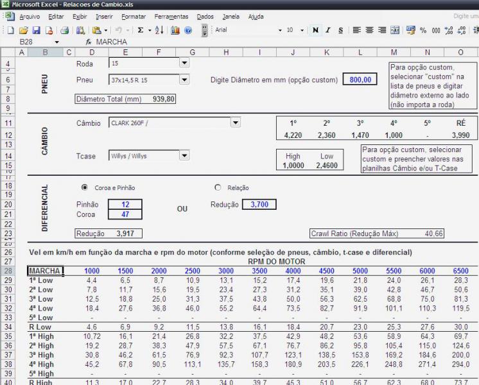Sort ascending with the A-Z icon
This screenshot has width=479, height=385.
click(x=159, y=30)
